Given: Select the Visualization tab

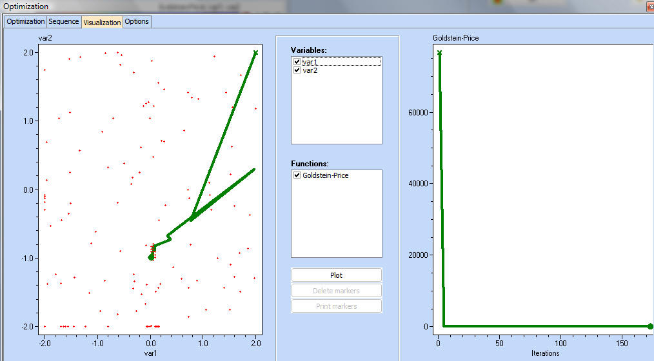Looking at the screenshot, I should point(102,22).
